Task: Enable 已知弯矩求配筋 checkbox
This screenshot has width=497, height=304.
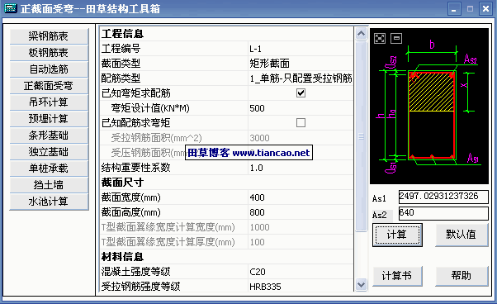Action: 301,93
